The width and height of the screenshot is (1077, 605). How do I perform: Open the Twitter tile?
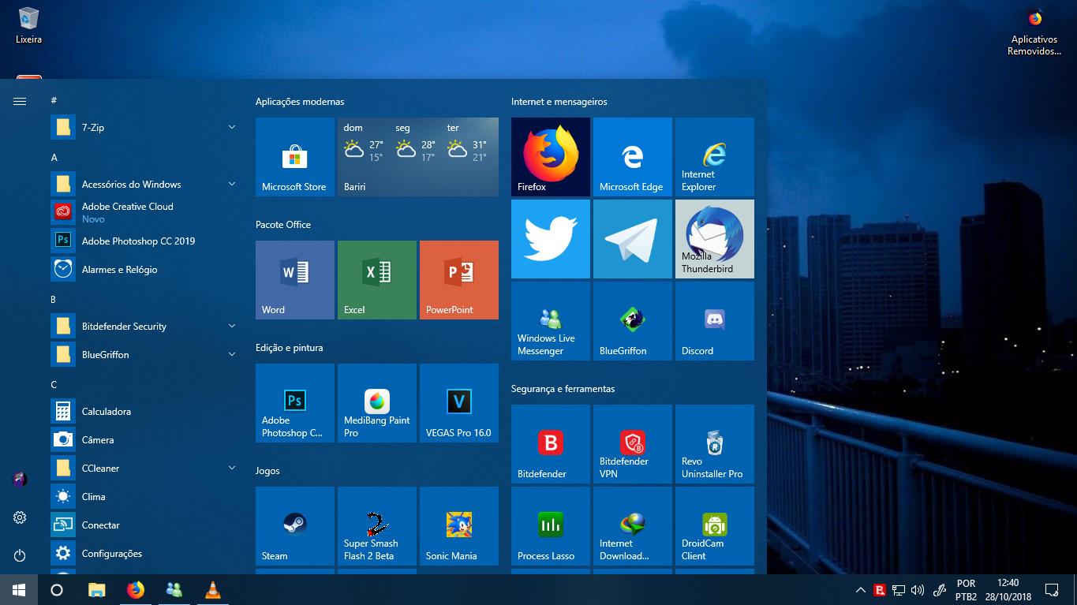pos(551,239)
